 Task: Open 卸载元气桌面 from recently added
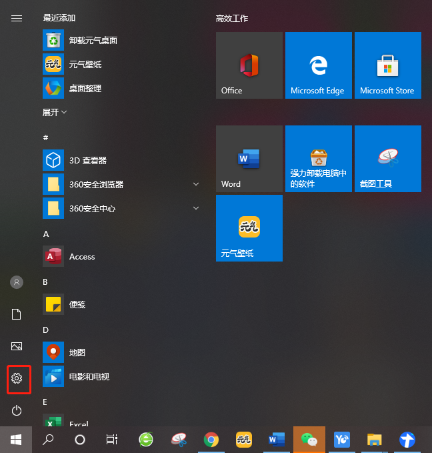pos(121,40)
